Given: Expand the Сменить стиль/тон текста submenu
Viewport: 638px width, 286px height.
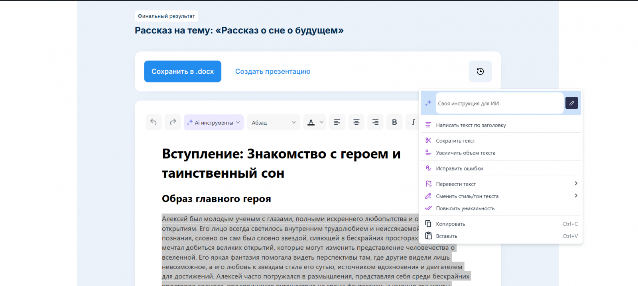Looking at the screenshot, I should point(575,196).
